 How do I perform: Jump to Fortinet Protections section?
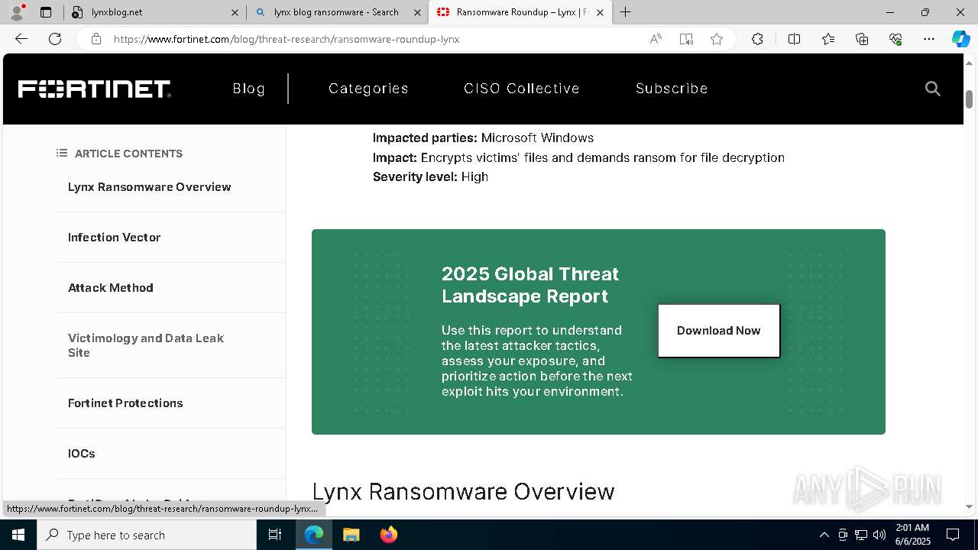(x=125, y=403)
